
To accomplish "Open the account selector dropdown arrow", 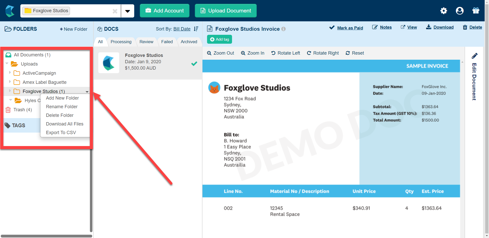I will pos(128,11).
